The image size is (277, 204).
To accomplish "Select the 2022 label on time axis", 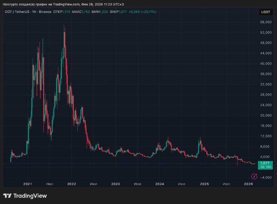I will point(72,184).
